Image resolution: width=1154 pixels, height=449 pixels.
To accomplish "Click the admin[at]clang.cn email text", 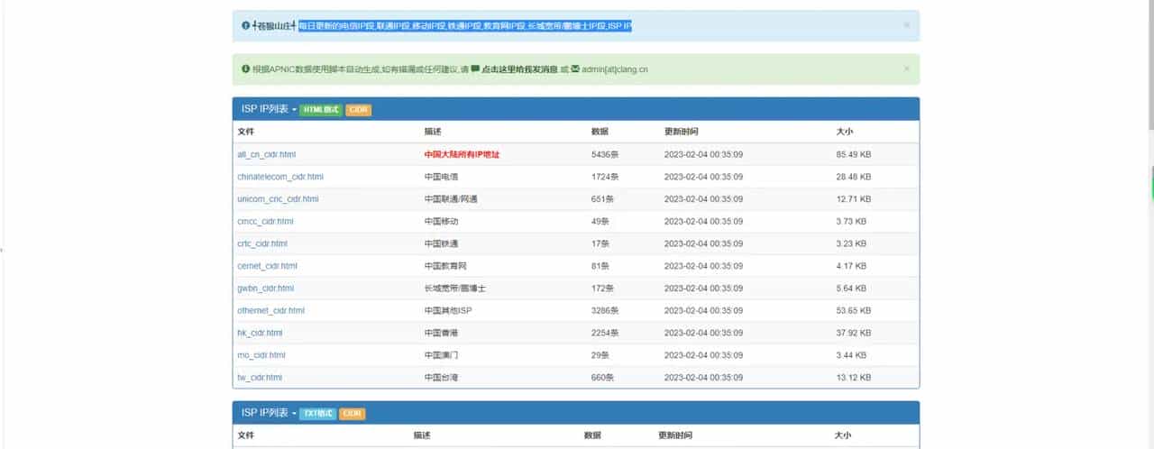I will pos(615,69).
